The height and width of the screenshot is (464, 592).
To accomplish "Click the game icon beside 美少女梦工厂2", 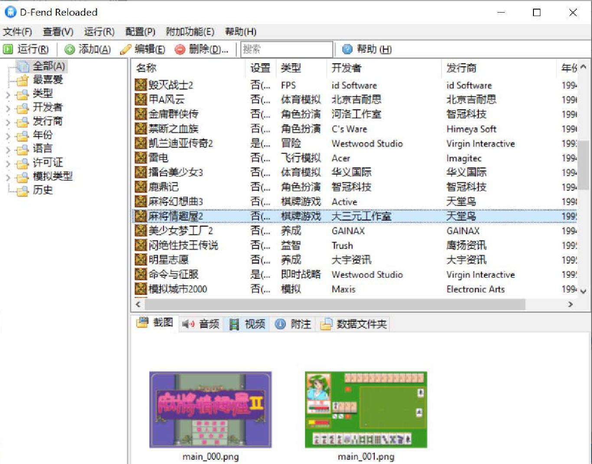I will click(141, 230).
